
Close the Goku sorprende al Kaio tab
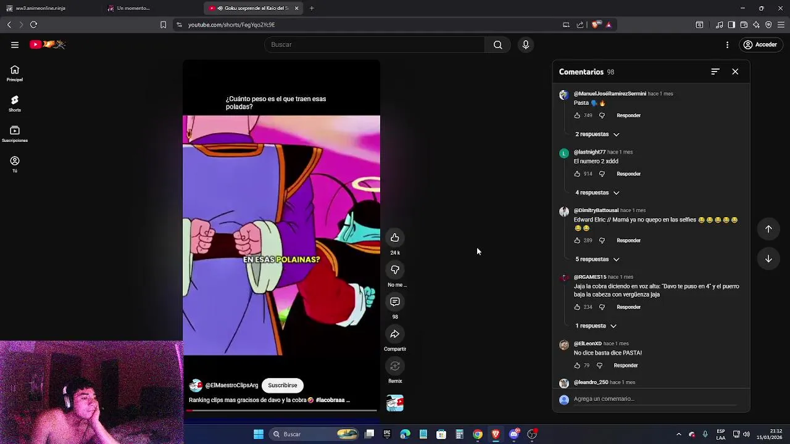click(x=296, y=9)
